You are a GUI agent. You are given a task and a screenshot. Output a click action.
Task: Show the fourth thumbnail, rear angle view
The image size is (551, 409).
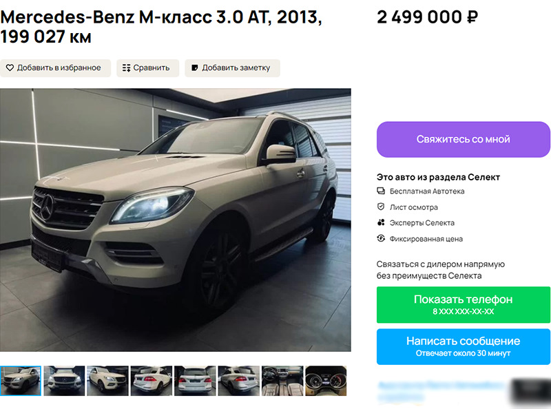point(152,381)
